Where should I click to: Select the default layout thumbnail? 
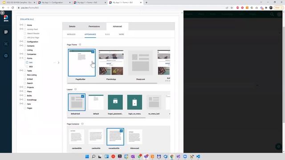[96, 102]
